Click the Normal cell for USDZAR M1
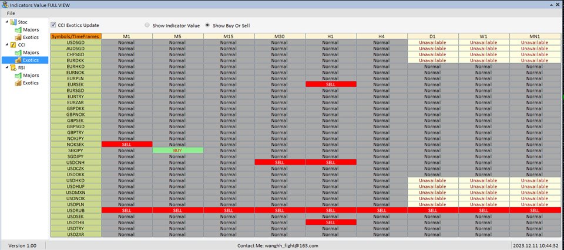The height and width of the screenshot is (250, 564). (127, 234)
